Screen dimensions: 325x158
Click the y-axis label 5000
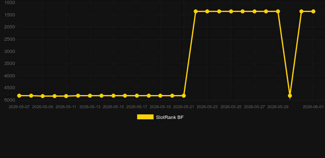(x=9, y=100)
